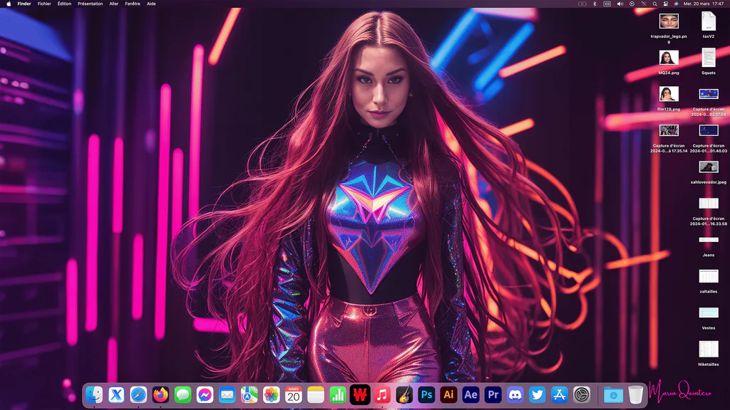Image resolution: width=730 pixels, height=410 pixels.
Task: Open the Notes app in the Dock
Action: (316, 394)
